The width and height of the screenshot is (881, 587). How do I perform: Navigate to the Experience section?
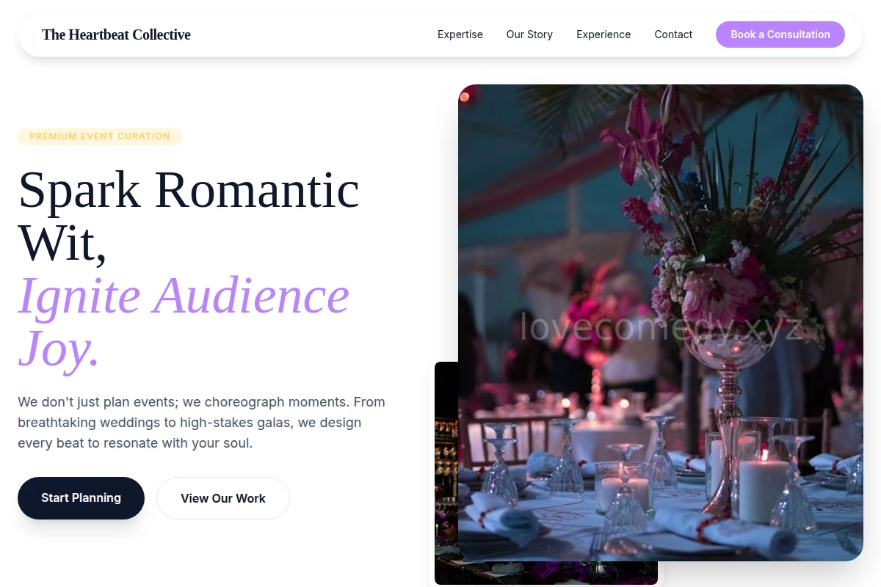click(603, 34)
